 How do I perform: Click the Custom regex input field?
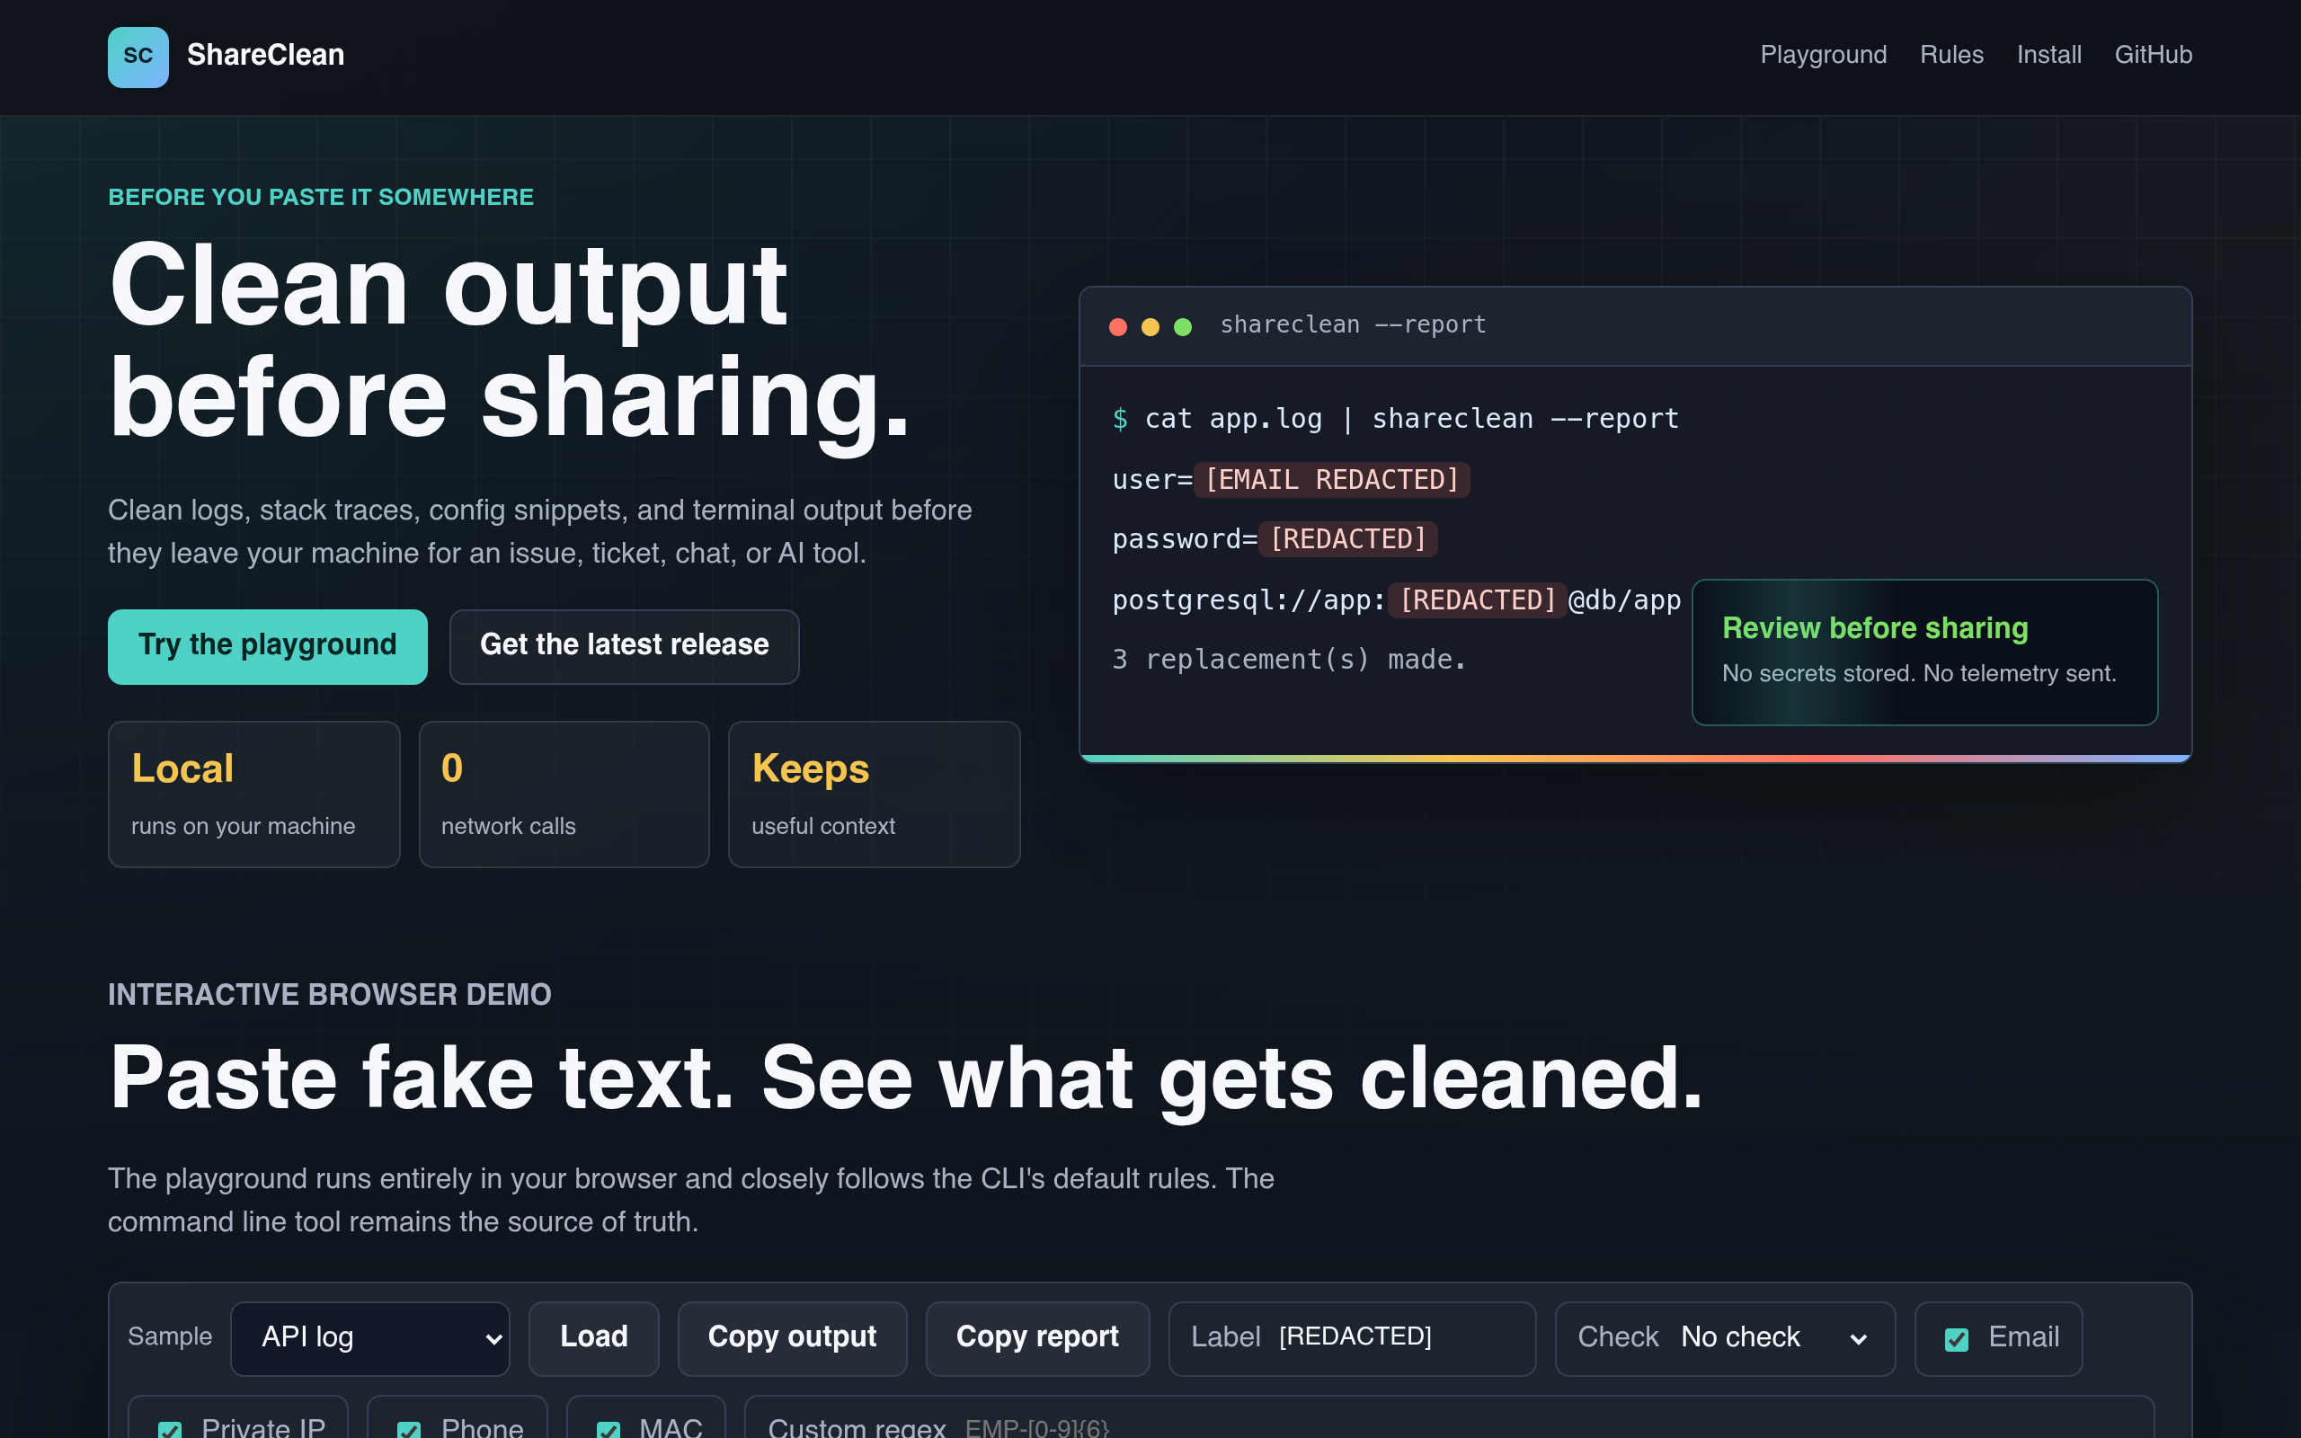[x=1449, y=1417]
